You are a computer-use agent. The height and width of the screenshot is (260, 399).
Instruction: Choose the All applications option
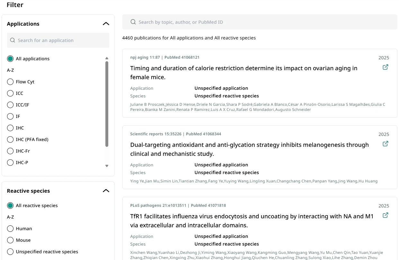tap(10, 59)
